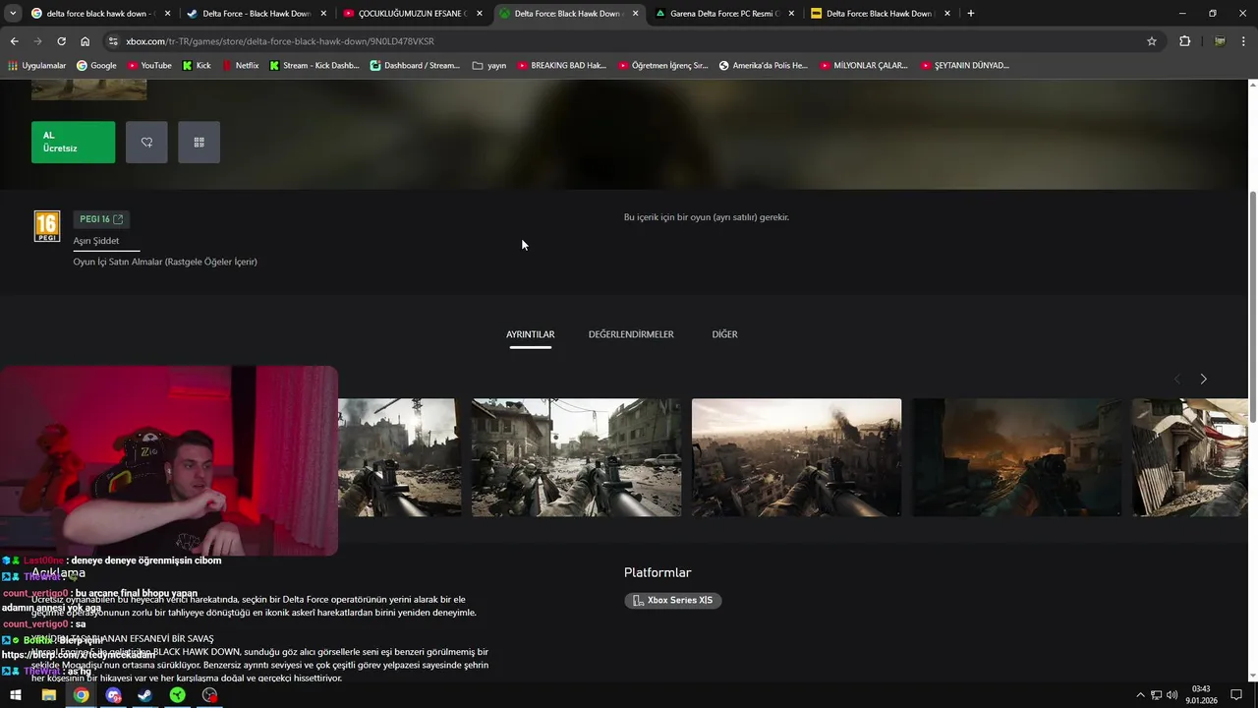Open Dashboard / Stream bookmark

[x=415, y=66]
